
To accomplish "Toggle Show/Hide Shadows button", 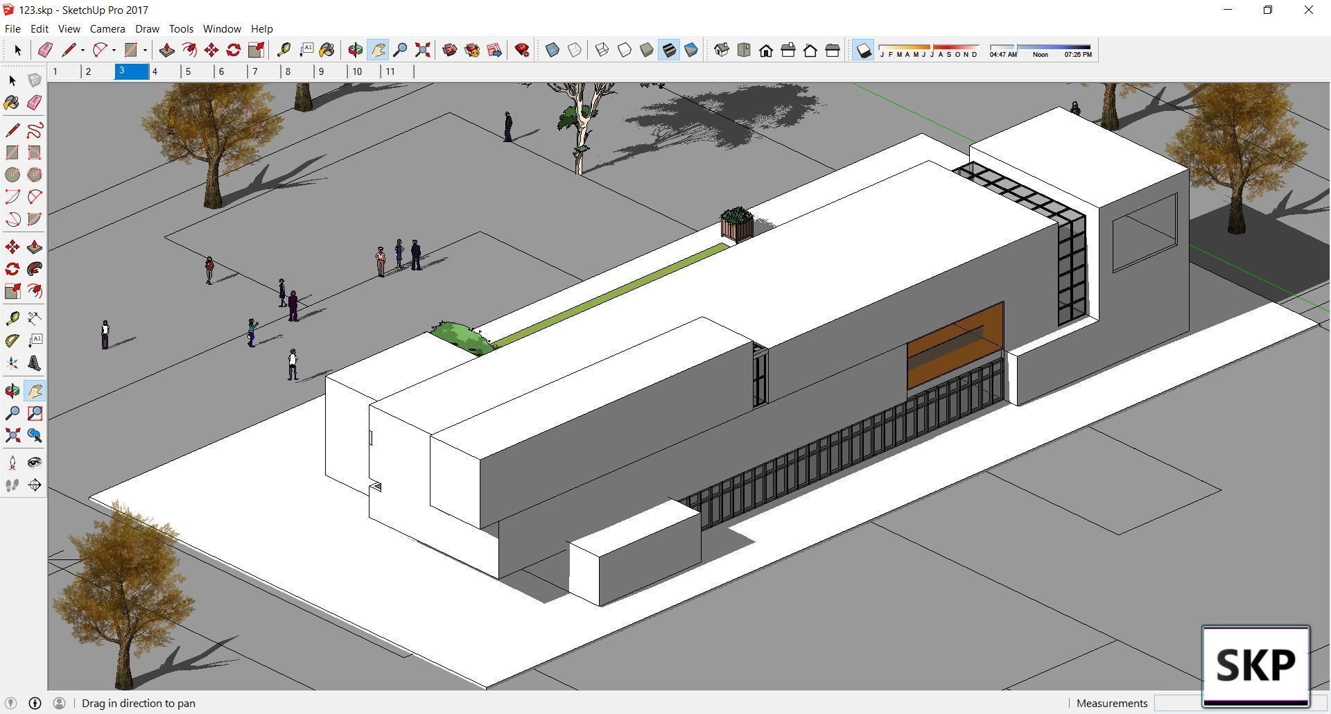I will pos(863,50).
